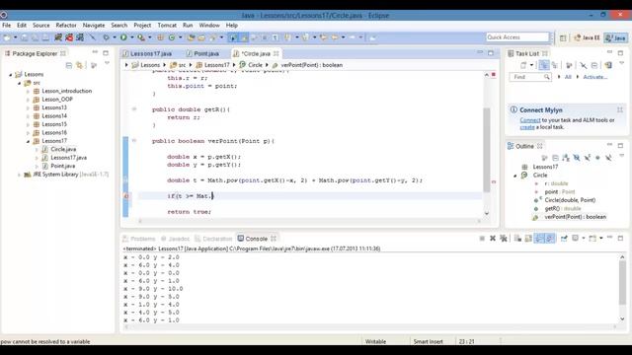632x355 pixels.
Task: Click Collapse All in Package Explorer
Action: [x=69, y=65]
